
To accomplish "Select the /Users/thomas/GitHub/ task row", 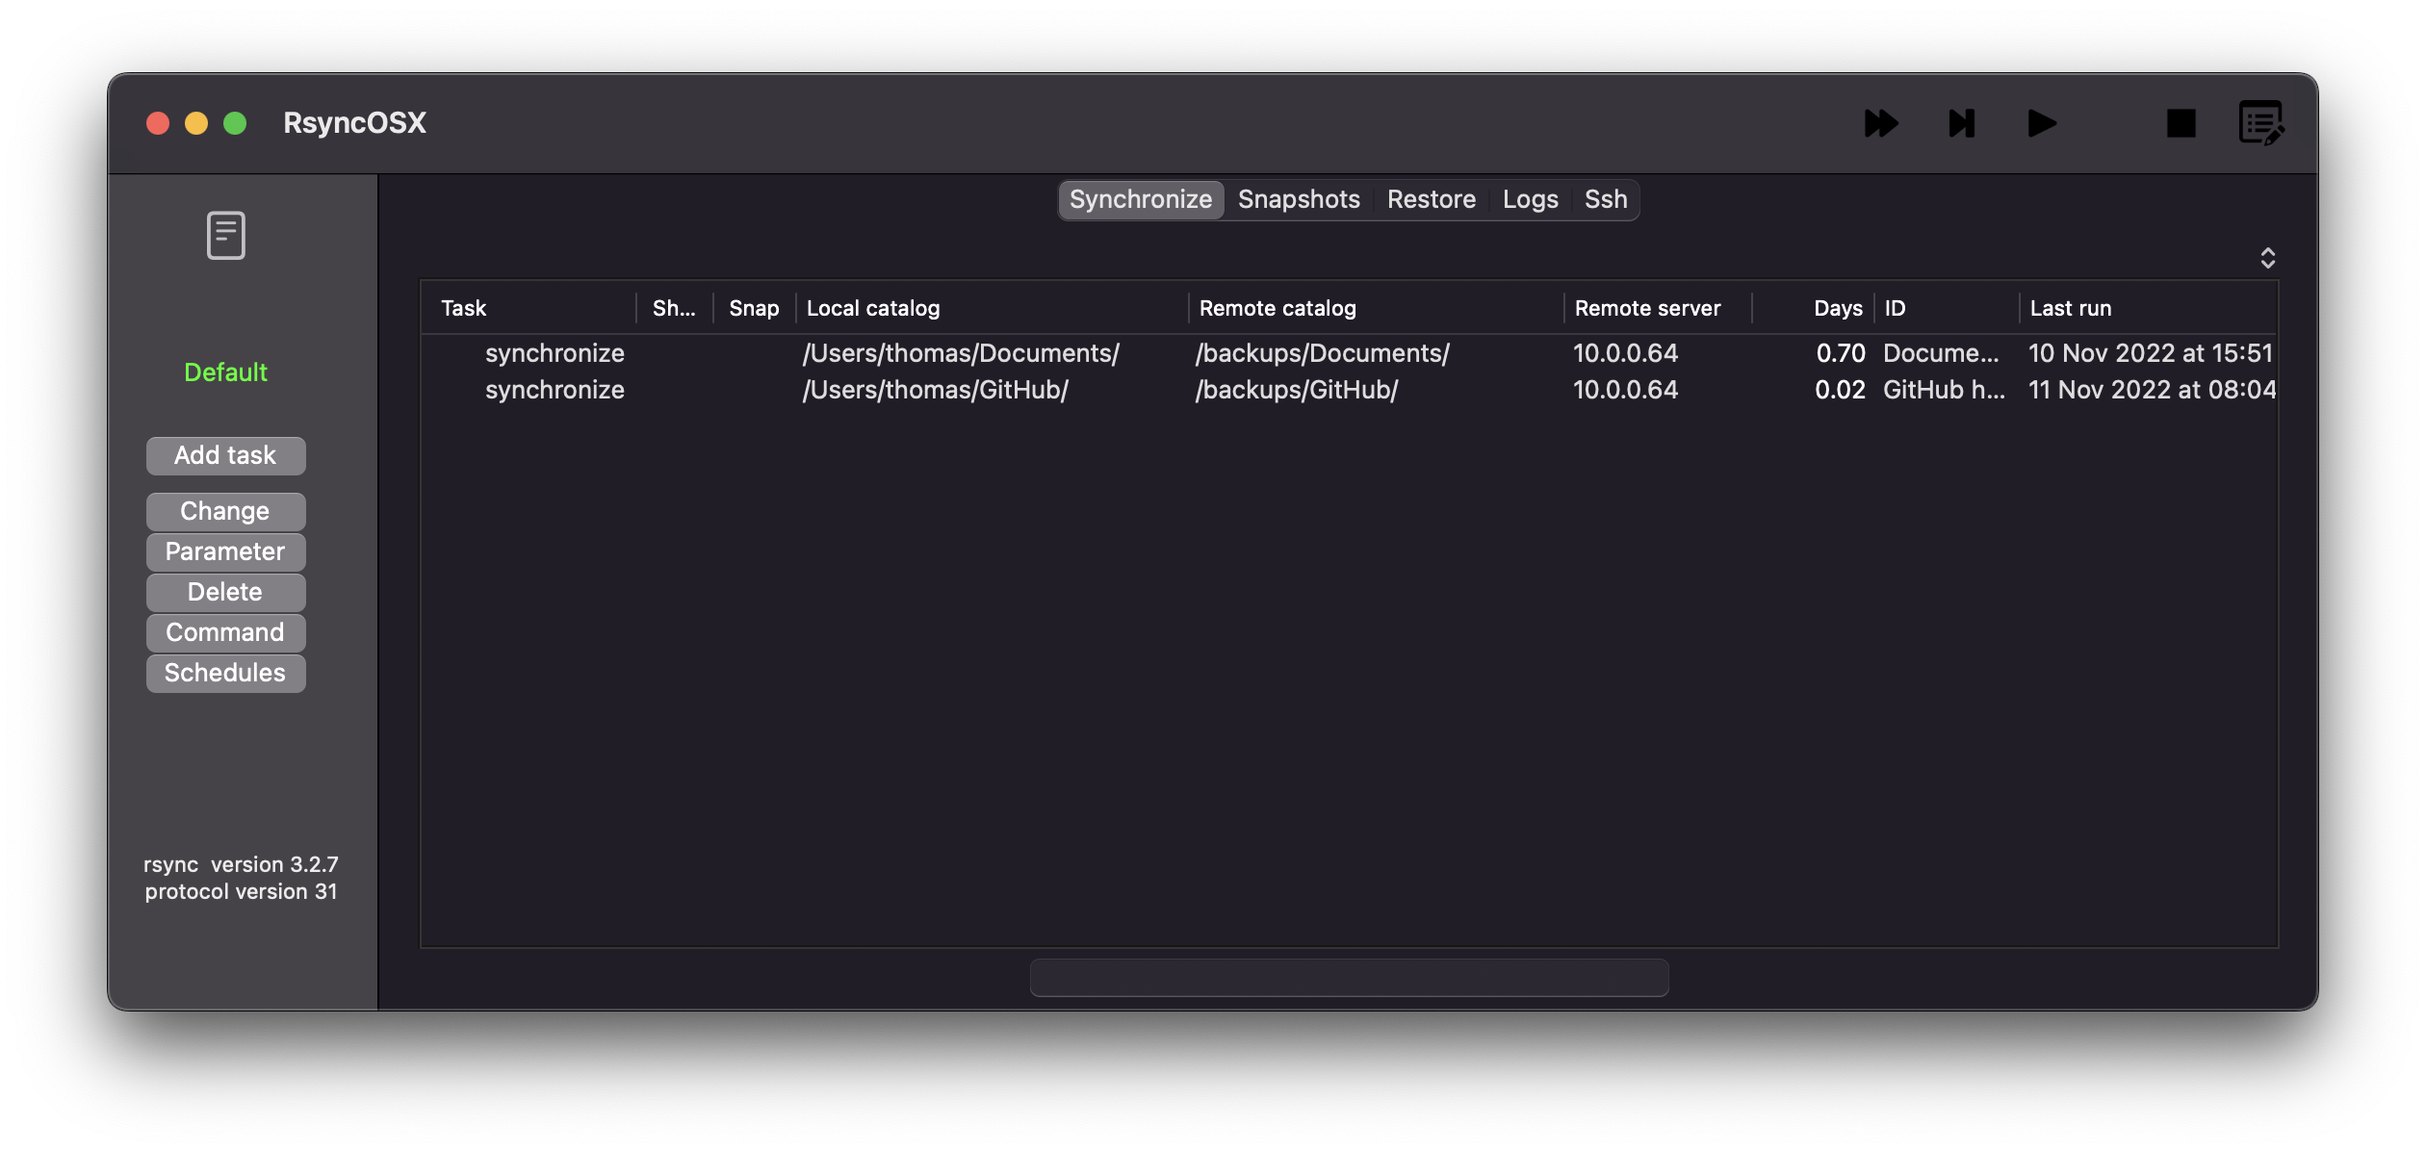I will click(x=936, y=390).
